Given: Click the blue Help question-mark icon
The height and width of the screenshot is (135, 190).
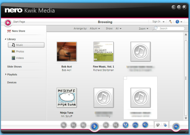Looking at the screenshot, I should pos(177,22).
